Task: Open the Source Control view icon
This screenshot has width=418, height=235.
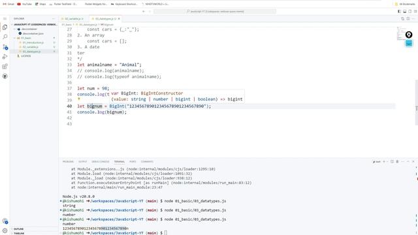Action: pos(5,47)
